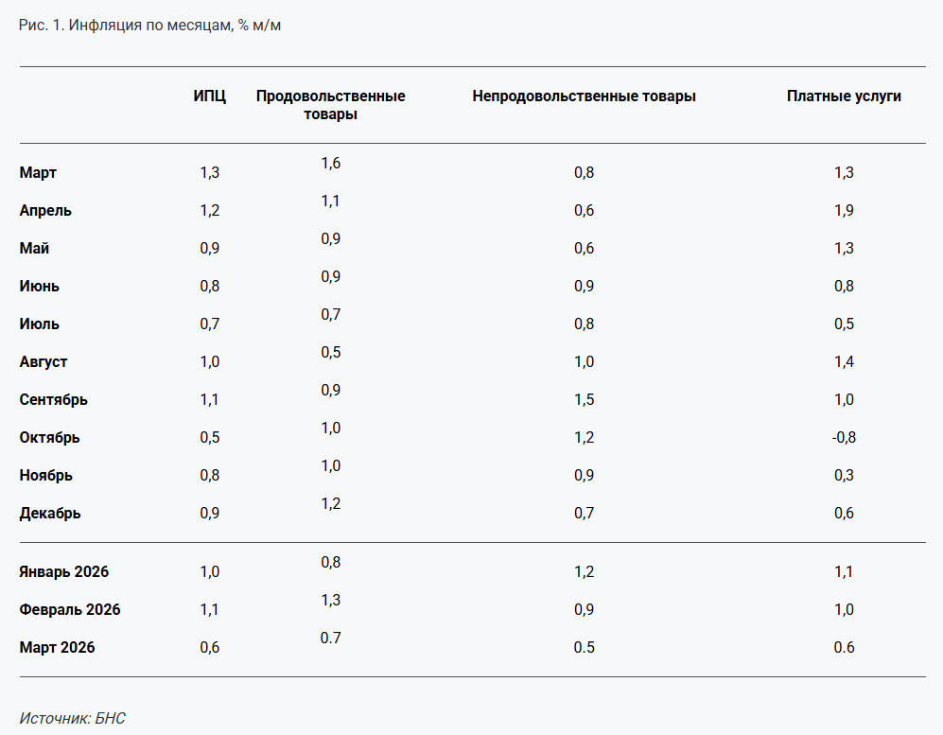
Task: Select the Март 2026 row label
Action: [x=58, y=648]
